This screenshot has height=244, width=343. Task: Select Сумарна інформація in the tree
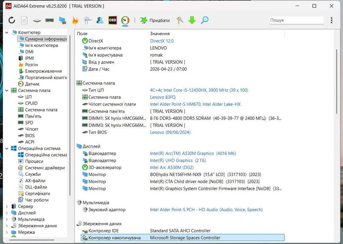tap(43, 39)
